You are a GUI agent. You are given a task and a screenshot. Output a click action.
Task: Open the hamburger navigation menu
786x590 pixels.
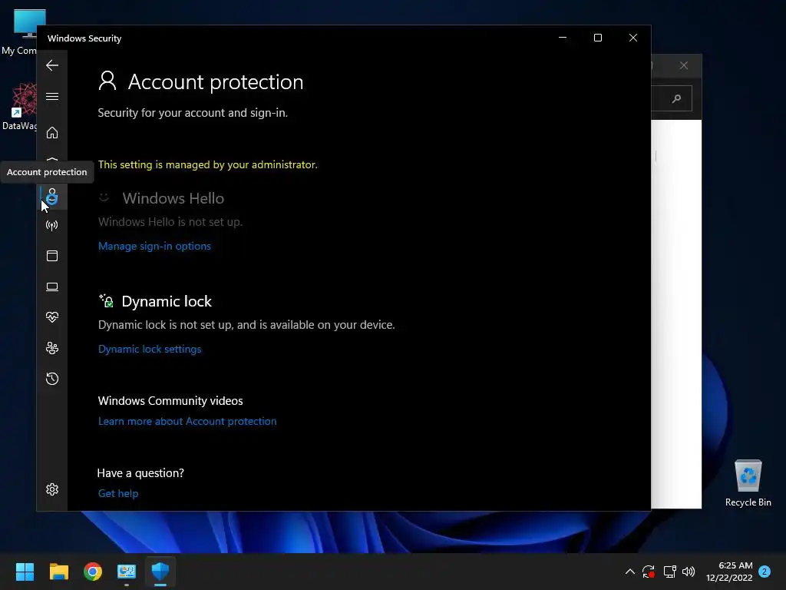(52, 96)
